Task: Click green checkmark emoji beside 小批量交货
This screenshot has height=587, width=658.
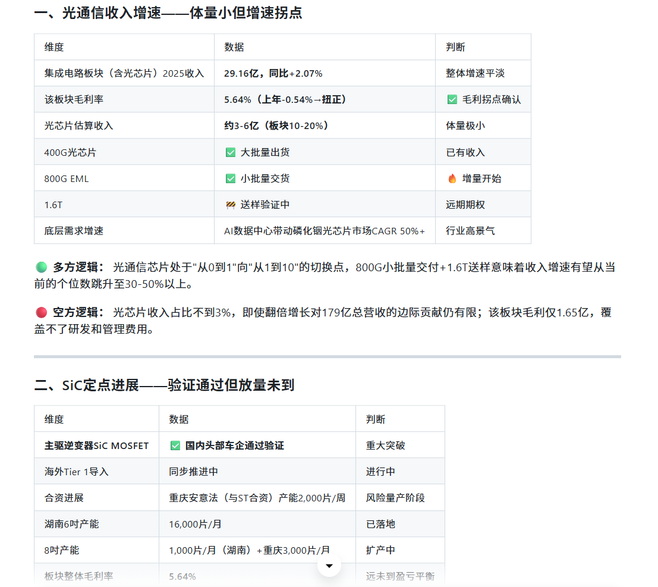Action: 231,178
